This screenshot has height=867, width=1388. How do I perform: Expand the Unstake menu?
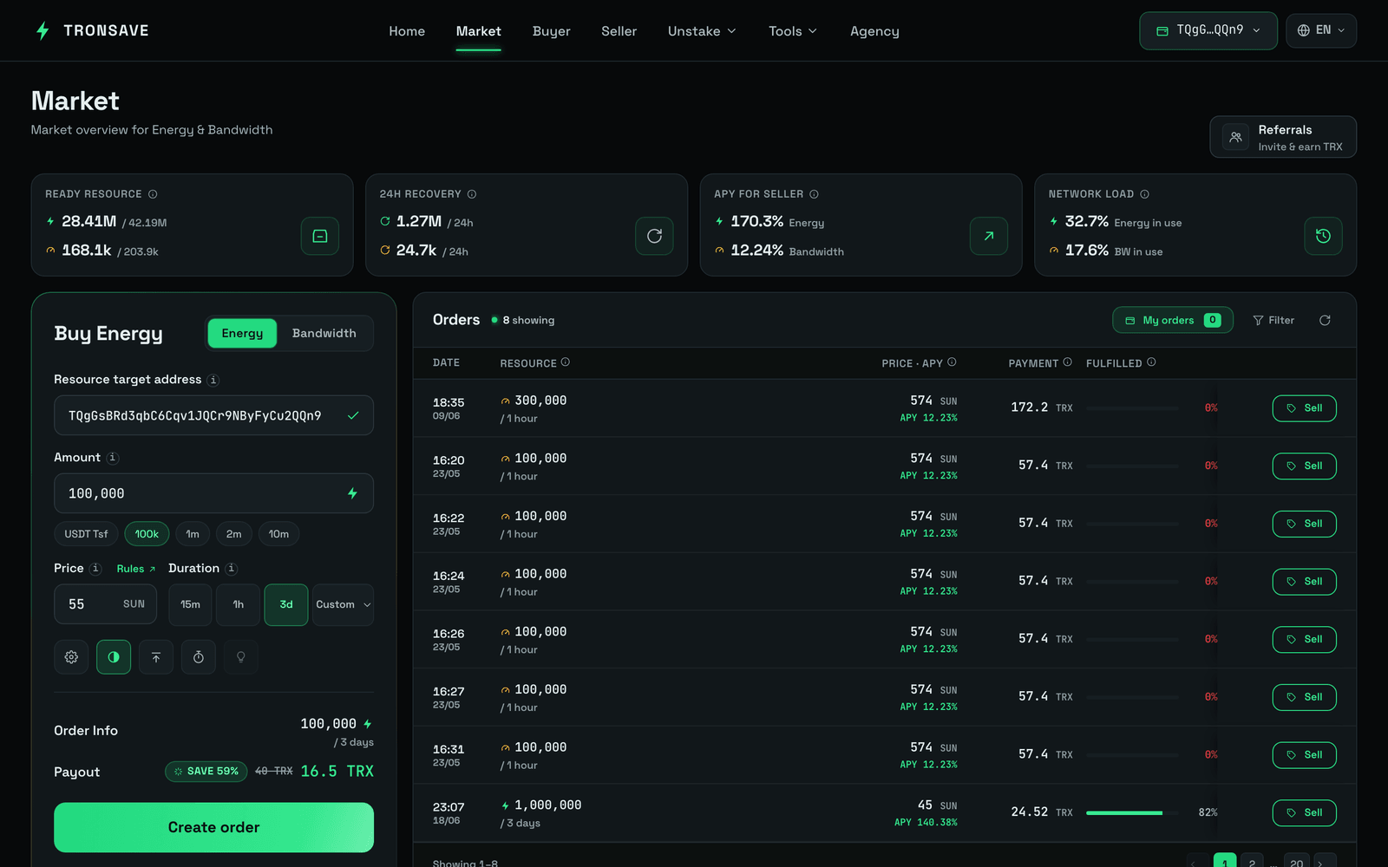click(702, 31)
